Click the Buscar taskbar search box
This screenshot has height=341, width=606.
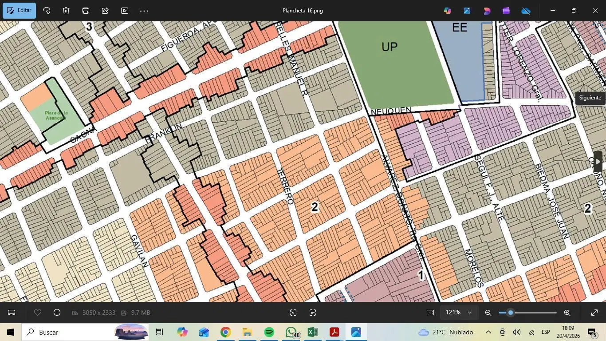(85, 332)
